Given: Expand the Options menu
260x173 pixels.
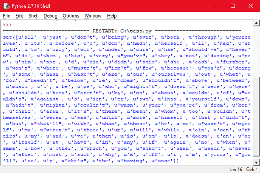Looking at the screenshot, I should coord(71,16).
